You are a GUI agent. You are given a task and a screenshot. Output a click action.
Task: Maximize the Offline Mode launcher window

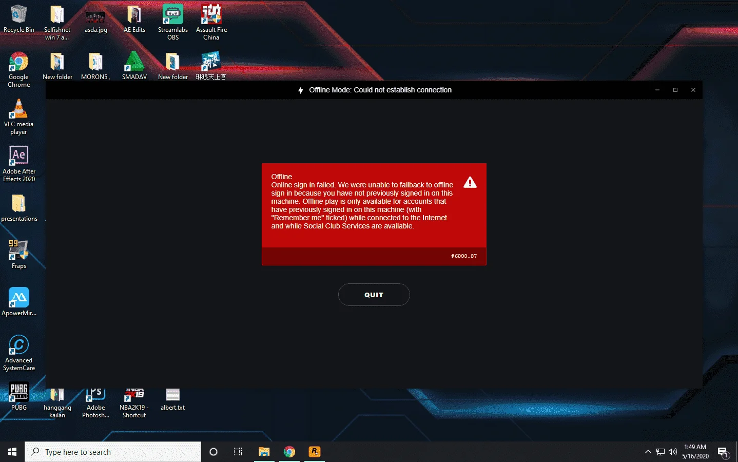coord(675,90)
